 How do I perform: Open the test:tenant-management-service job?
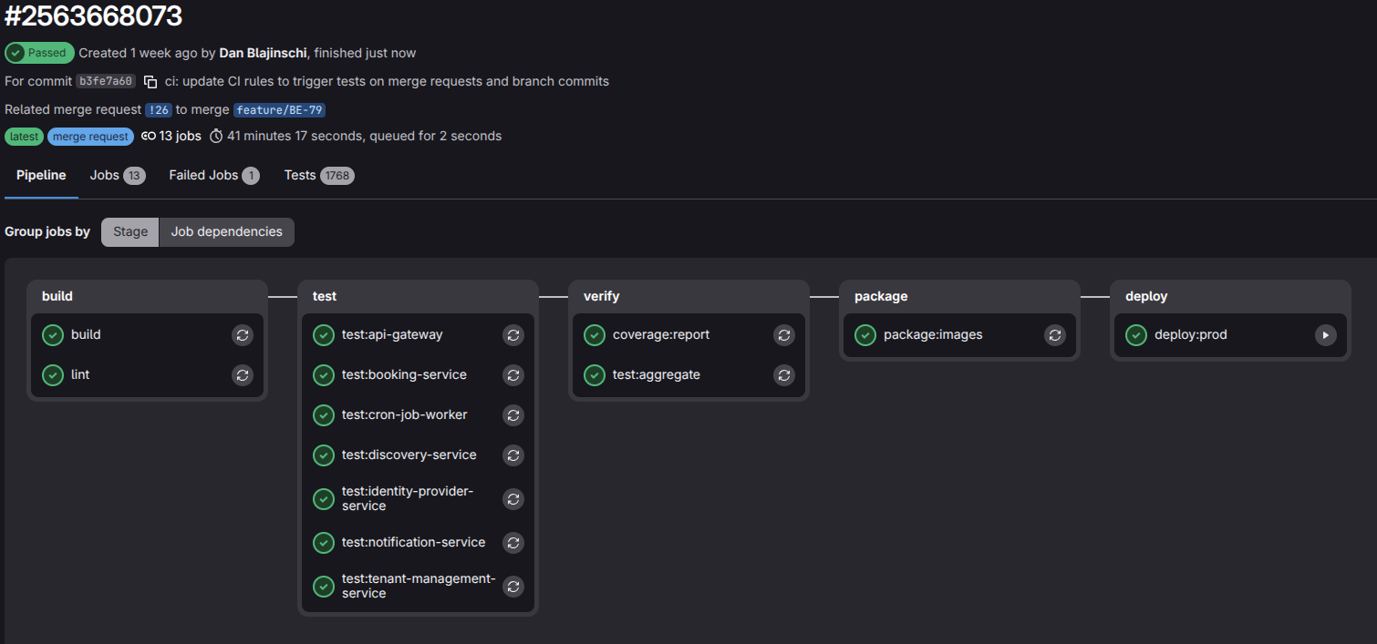click(x=419, y=586)
